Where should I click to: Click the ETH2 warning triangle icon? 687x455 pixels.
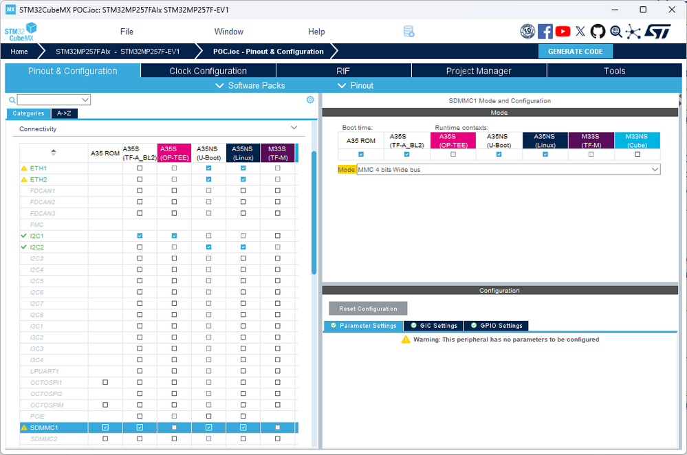(x=24, y=179)
